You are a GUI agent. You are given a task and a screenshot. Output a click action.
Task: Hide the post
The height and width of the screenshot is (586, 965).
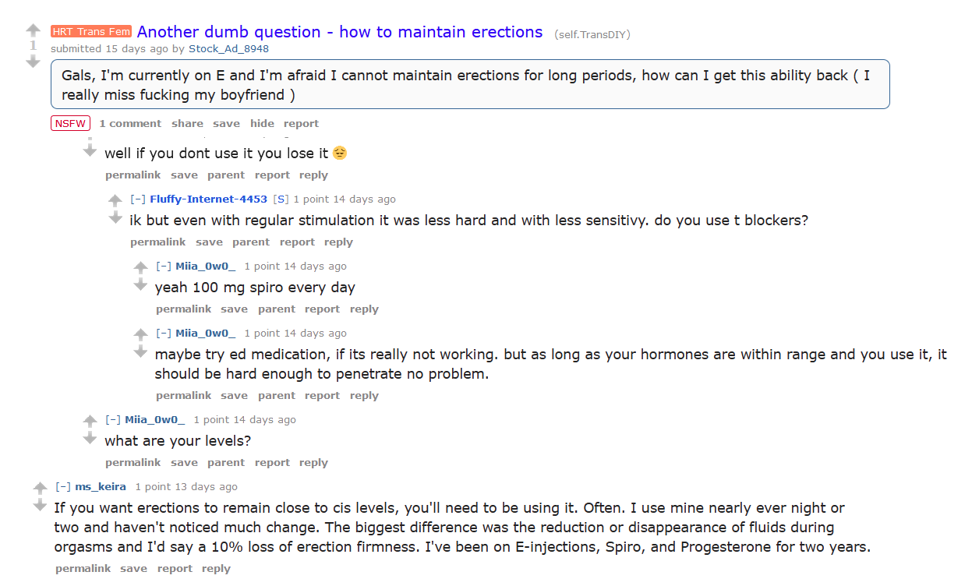[x=262, y=124]
